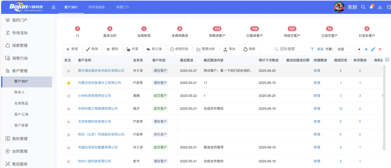The height and width of the screenshot is (168, 391).
Task: Switch to the 销管门户 tab
Action: click(x=123, y=7)
